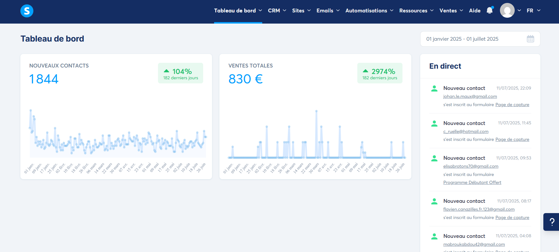559x252 pixels.
Task: Open Page de capture link for flavien.canazilles
Action: [x=512, y=218]
